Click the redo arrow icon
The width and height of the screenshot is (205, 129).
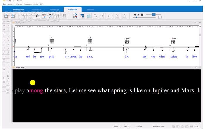coord(109,16)
